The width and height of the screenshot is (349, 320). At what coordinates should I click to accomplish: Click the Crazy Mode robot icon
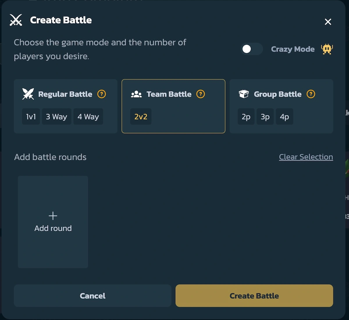(327, 49)
